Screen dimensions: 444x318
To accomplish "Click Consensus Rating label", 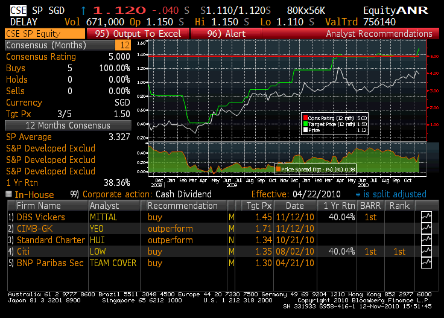I will pyautogui.click(x=41, y=57).
